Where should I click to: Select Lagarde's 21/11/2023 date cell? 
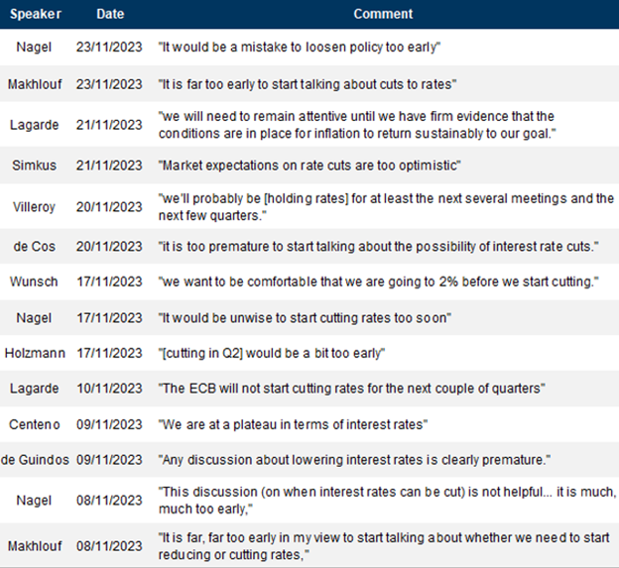109,125
